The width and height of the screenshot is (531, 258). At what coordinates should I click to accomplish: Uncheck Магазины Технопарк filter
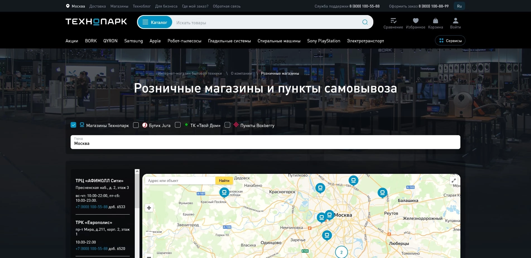pyautogui.click(x=73, y=125)
